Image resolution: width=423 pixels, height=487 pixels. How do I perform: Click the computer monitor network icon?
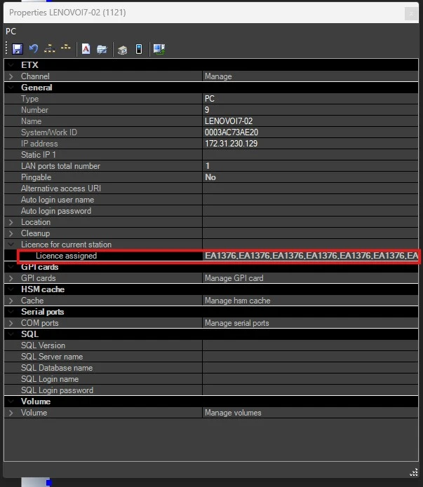pyautogui.click(x=159, y=49)
